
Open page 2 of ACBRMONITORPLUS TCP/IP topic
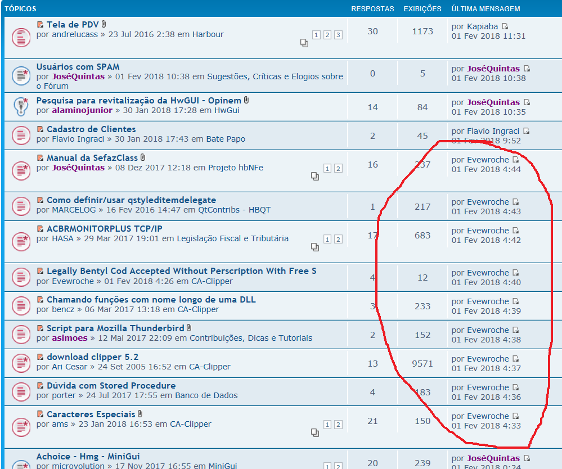click(x=338, y=239)
